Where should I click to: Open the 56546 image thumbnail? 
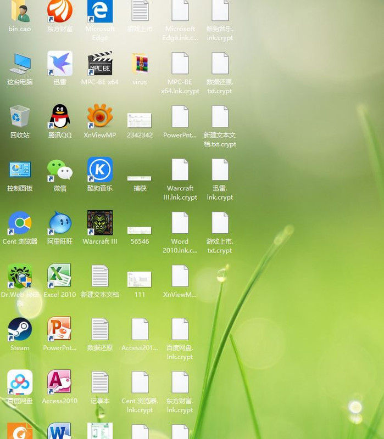140,230
